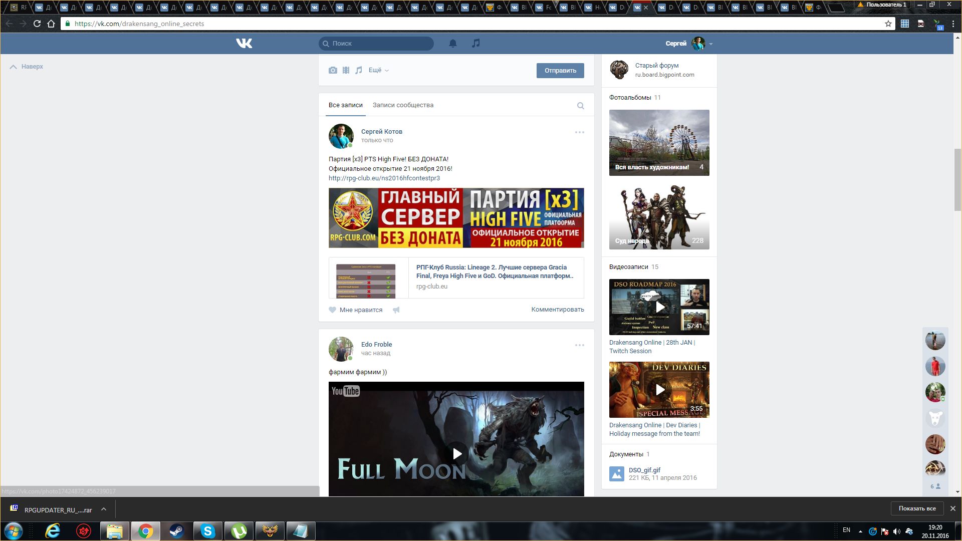Attach audio with music icon in post box
The image size is (962, 541).
359,70
